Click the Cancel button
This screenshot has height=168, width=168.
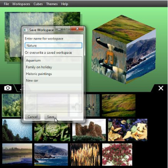point(33,117)
